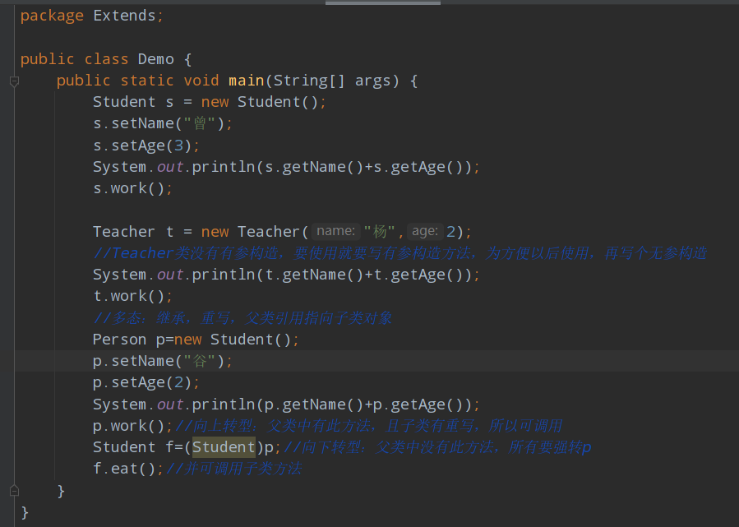Click 'Student s = new Student();' line
The height and width of the screenshot is (527, 739).
tap(210, 102)
